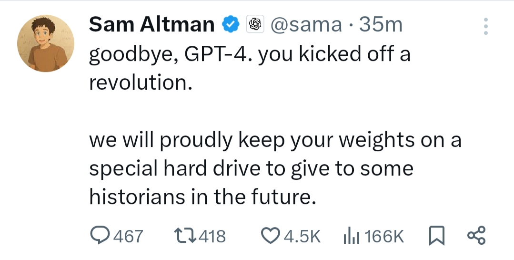Image resolution: width=514 pixels, height=260 pixels.
Task: Click the word 'revolution.' in the tweet
Action: (x=141, y=83)
